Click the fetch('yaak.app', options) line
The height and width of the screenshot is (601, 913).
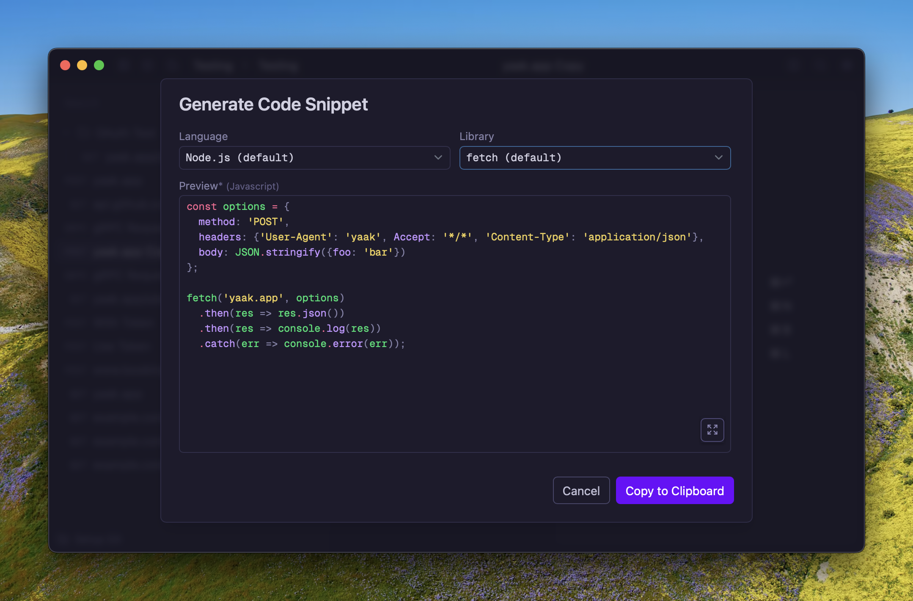pos(265,298)
